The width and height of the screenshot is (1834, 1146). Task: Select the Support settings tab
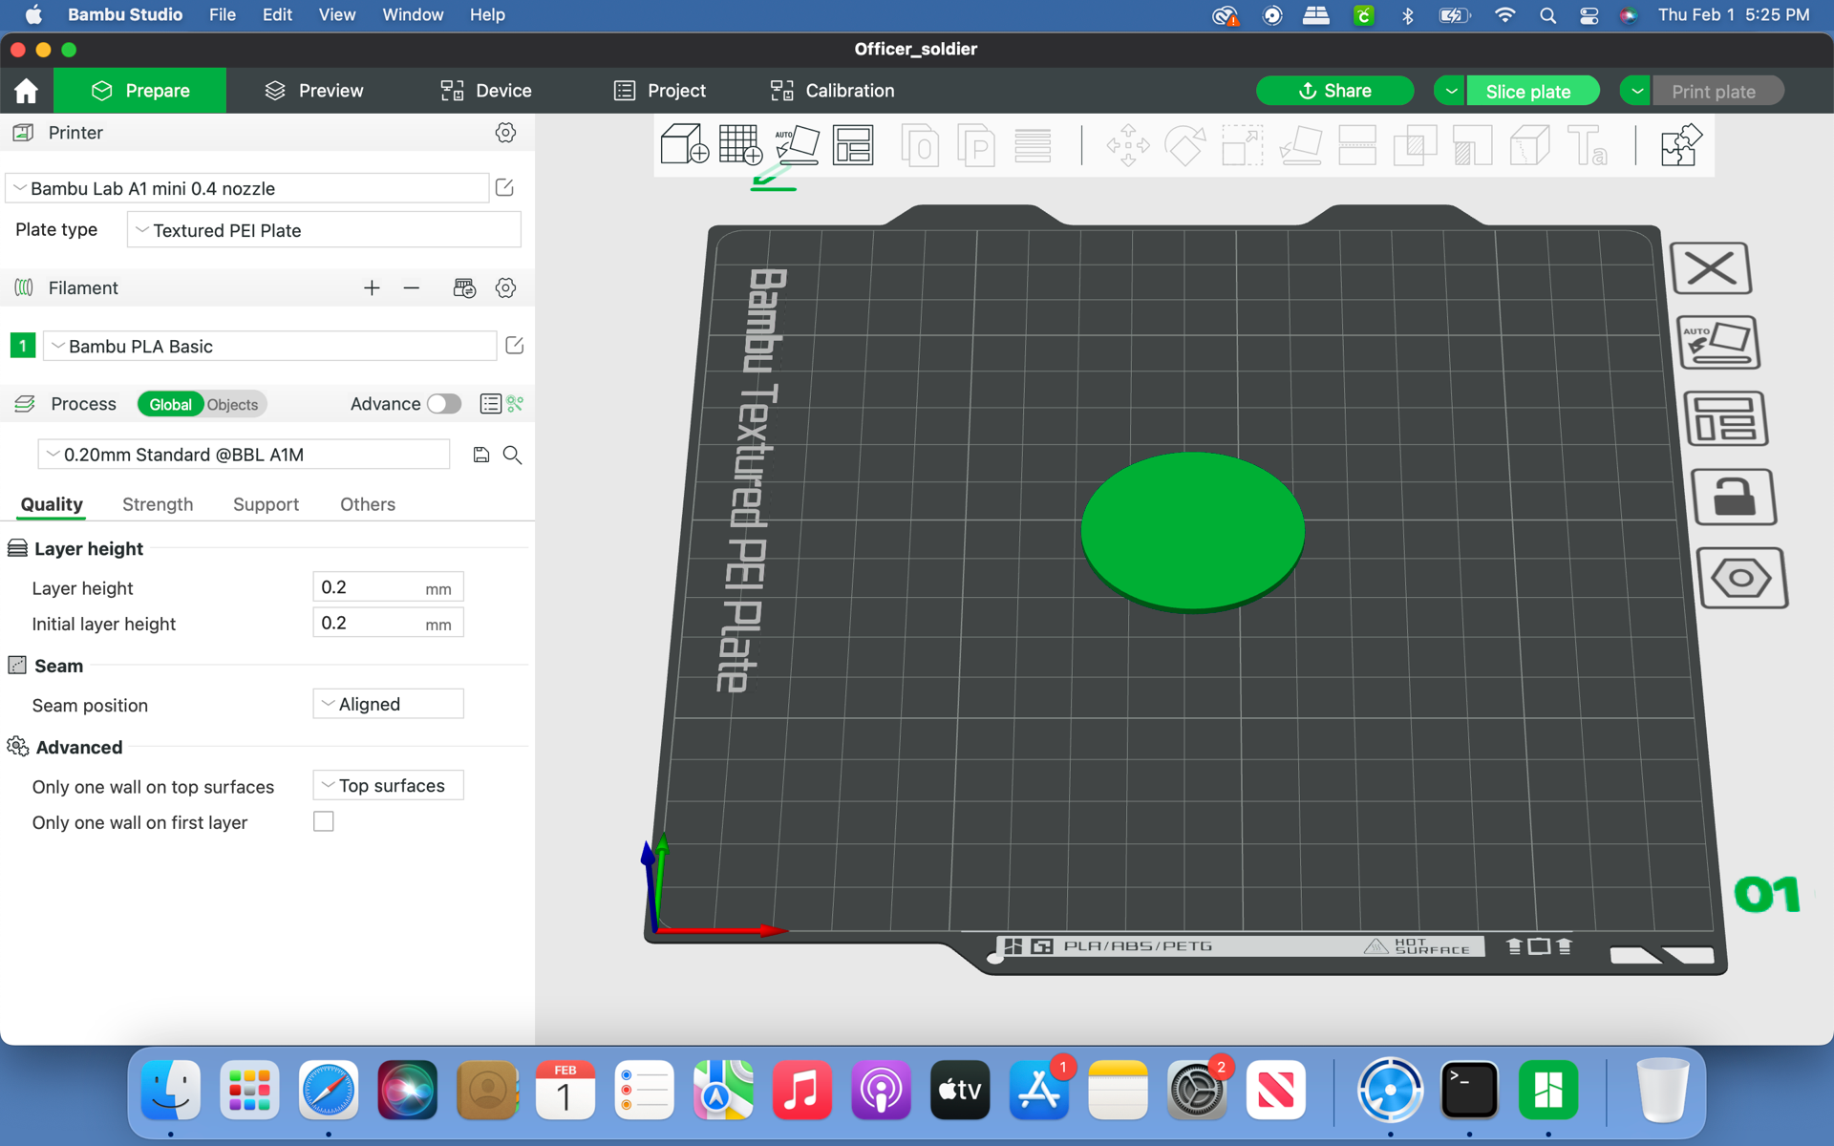pyautogui.click(x=266, y=504)
